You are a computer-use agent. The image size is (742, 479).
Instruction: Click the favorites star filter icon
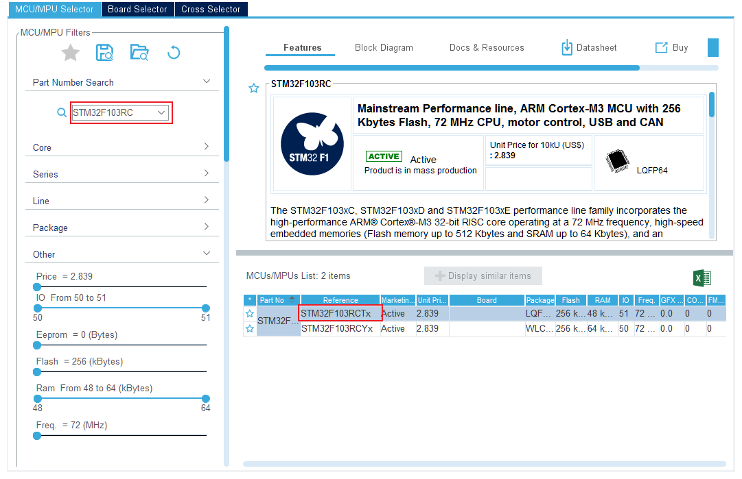[x=71, y=53]
